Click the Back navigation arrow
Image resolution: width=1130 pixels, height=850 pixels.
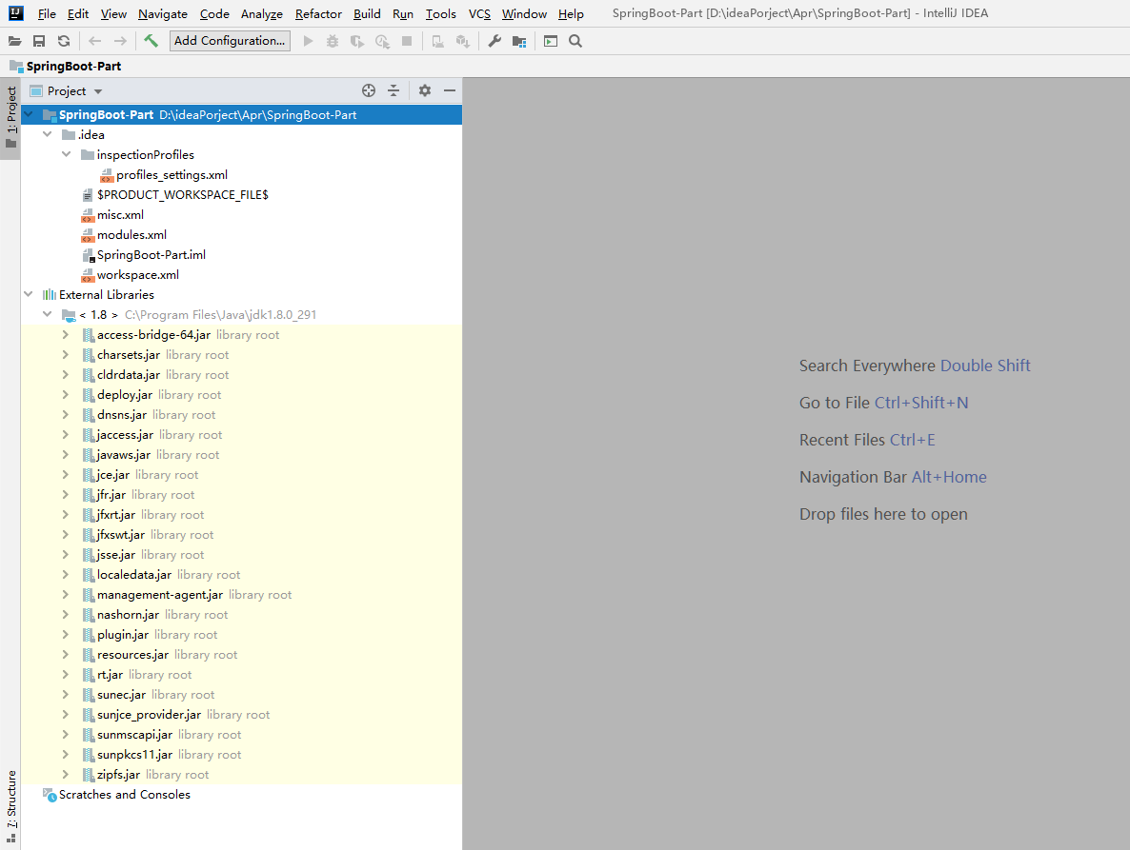pyautogui.click(x=94, y=41)
